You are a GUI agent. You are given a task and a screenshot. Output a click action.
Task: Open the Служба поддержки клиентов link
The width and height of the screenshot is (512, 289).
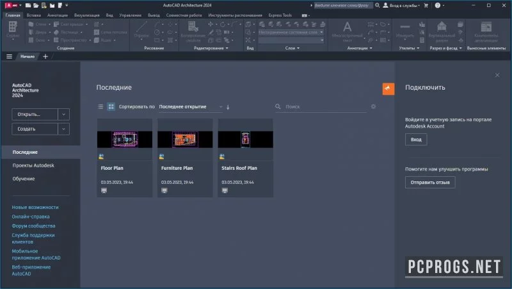point(33,238)
